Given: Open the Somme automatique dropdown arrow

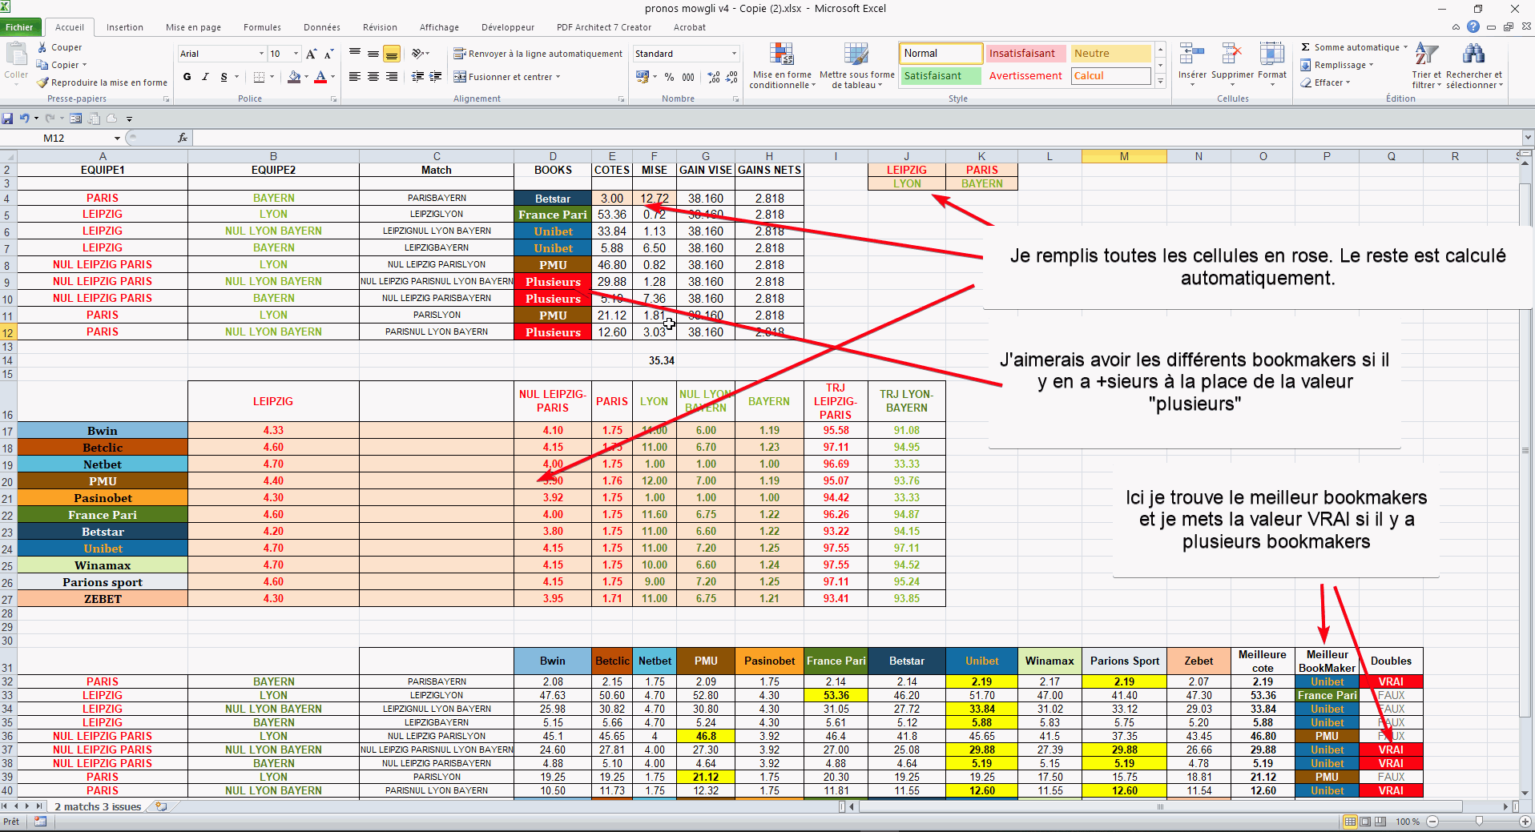Looking at the screenshot, I should click(1405, 47).
